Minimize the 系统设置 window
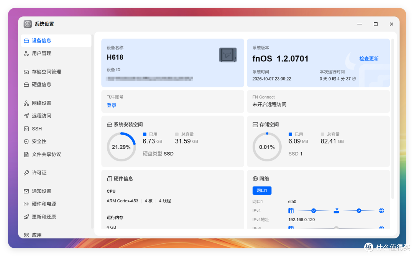 360,24
